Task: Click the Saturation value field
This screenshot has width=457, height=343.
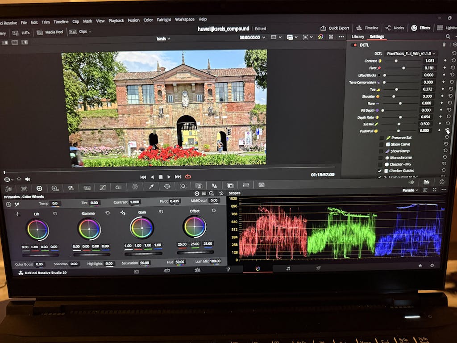Action: coord(144,264)
